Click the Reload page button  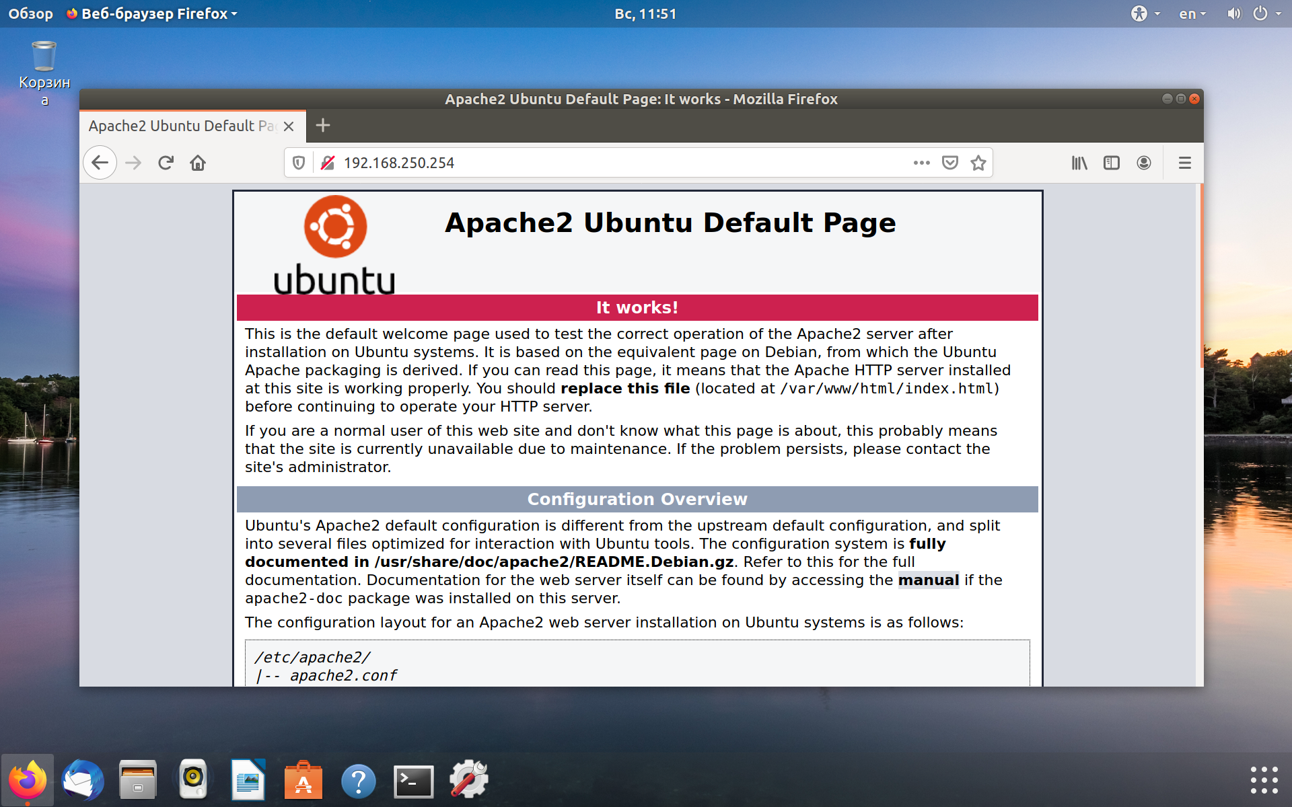click(166, 163)
